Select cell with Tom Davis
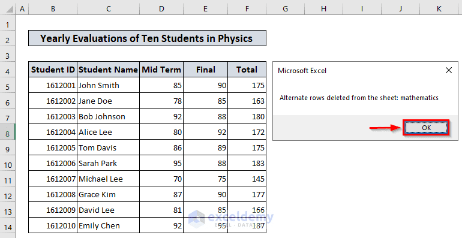Image resolution: width=462 pixels, height=238 pixels. 108,147
